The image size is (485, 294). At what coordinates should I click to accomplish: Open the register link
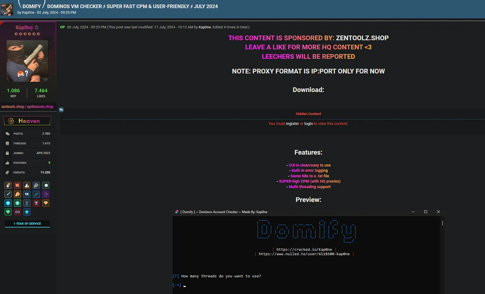pyautogui.click(x=292, y=123)
